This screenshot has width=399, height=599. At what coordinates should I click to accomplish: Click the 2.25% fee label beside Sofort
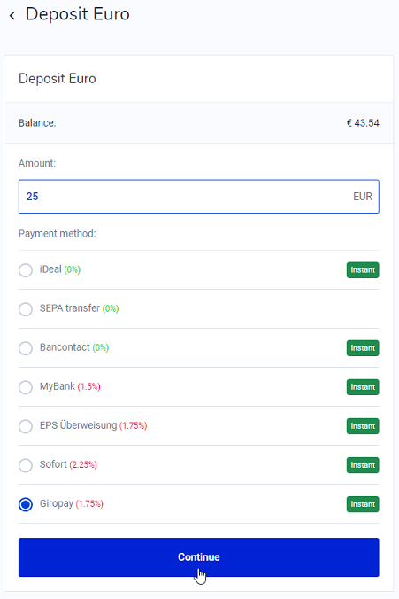coord(83,465)
